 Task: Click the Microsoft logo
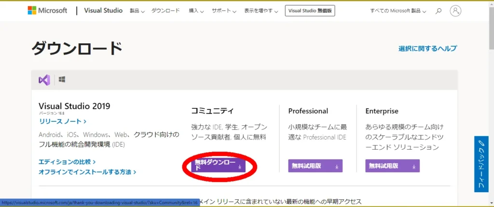click(x=47, y=11)
